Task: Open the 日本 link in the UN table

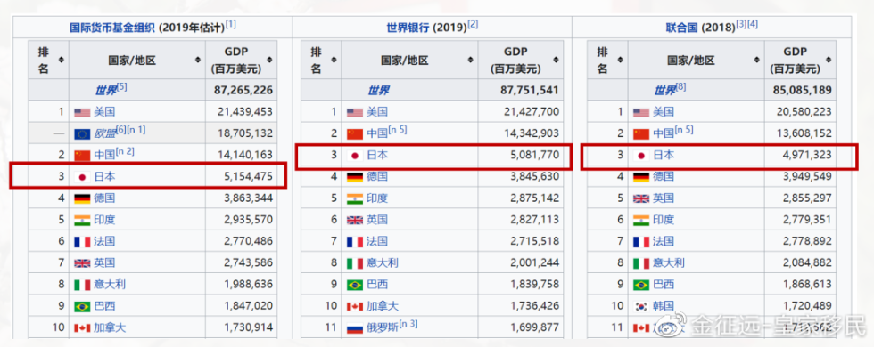Action: pos(664,155)
